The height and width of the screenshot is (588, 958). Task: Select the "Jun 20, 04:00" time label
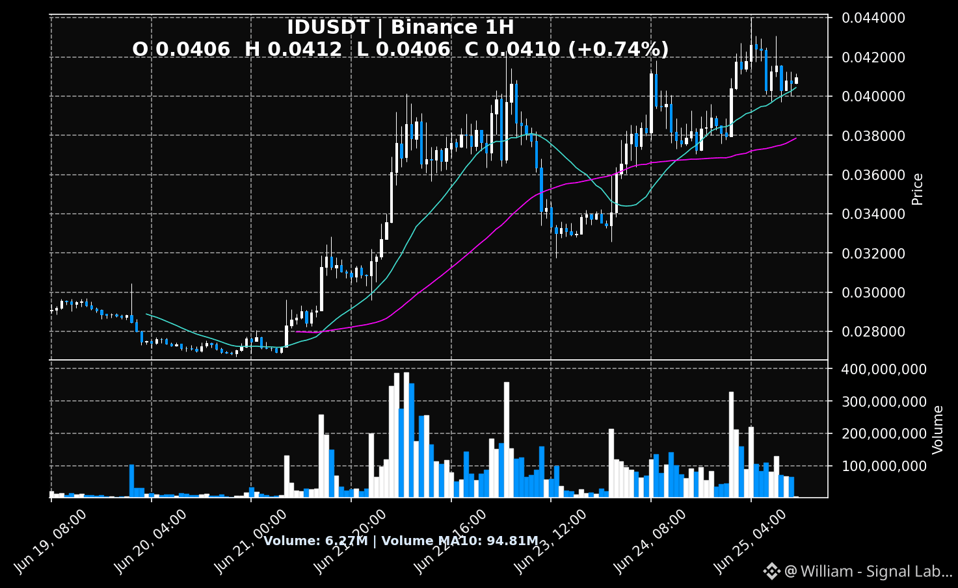150,541
